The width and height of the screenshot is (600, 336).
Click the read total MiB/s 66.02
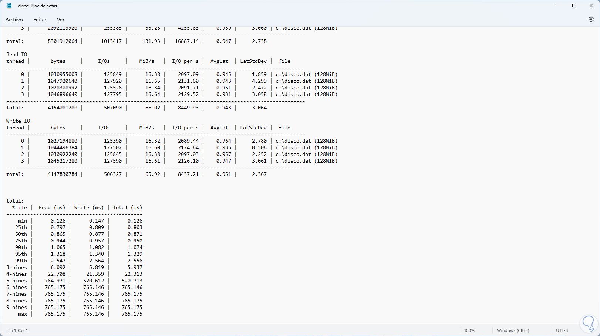point(153,108)
